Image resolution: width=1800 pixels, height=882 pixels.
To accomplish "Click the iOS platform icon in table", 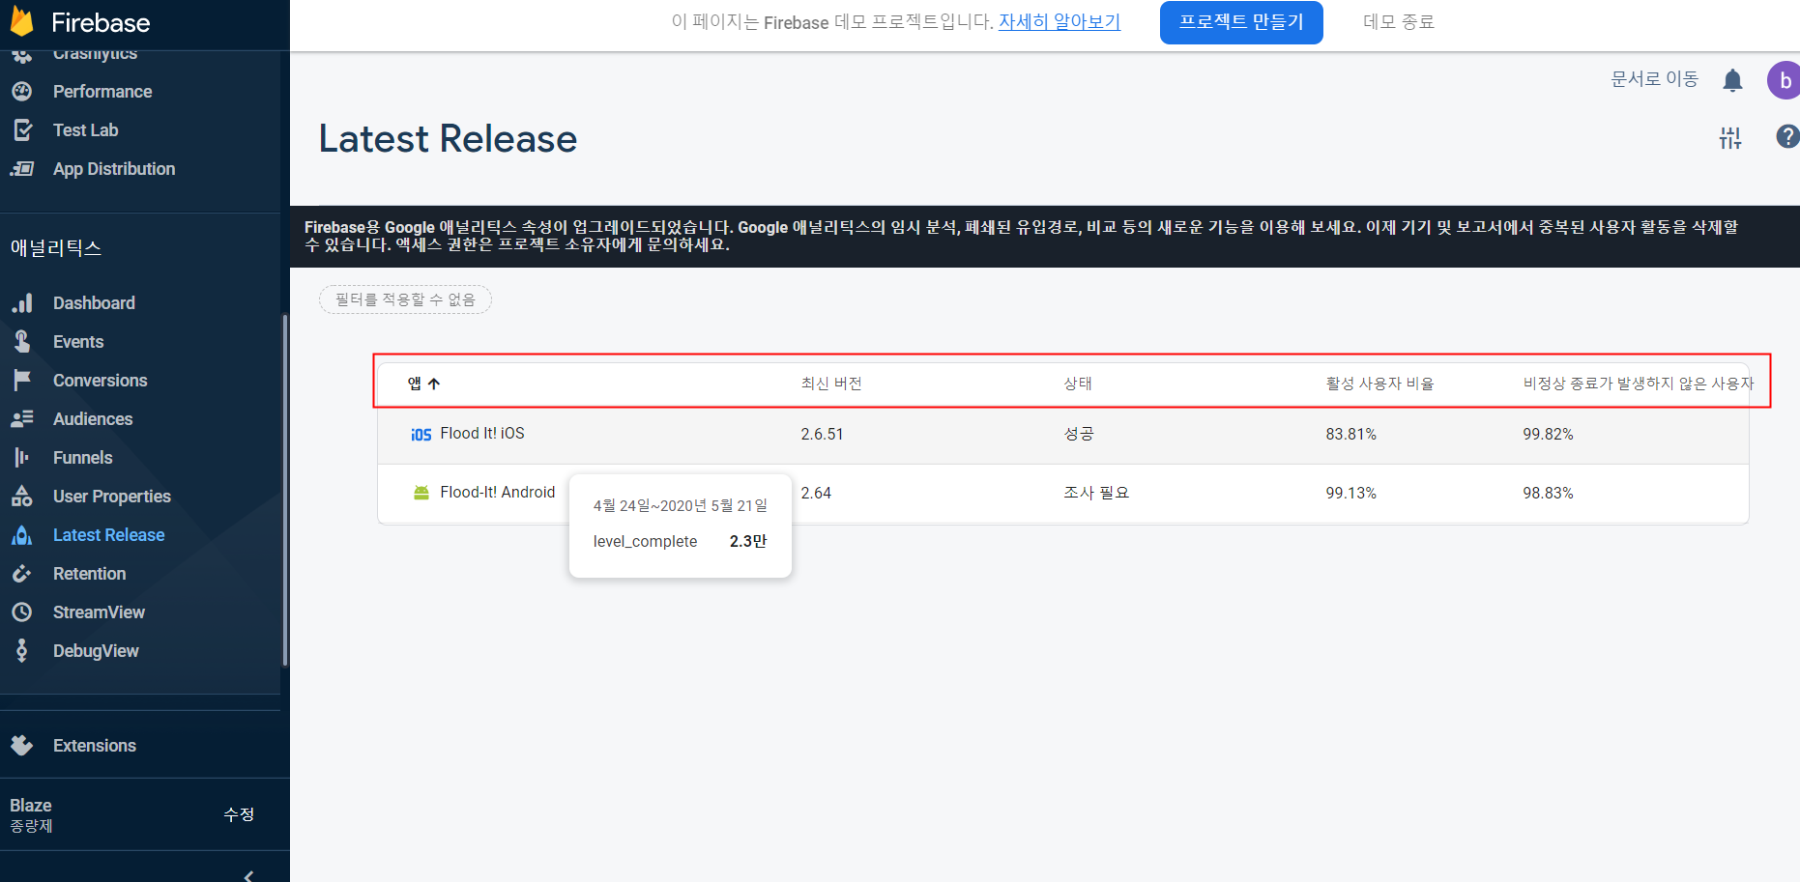I will point(421,435).
